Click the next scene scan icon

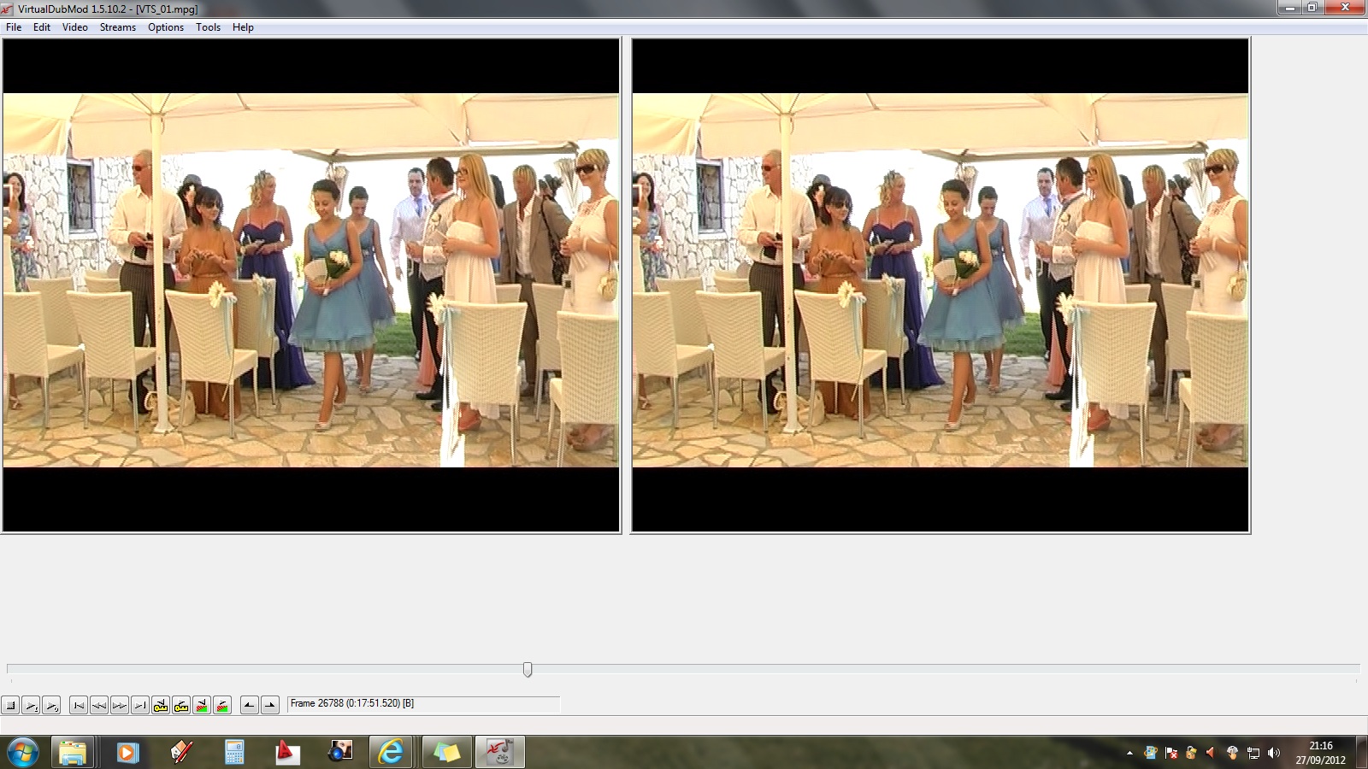[222, 705]
